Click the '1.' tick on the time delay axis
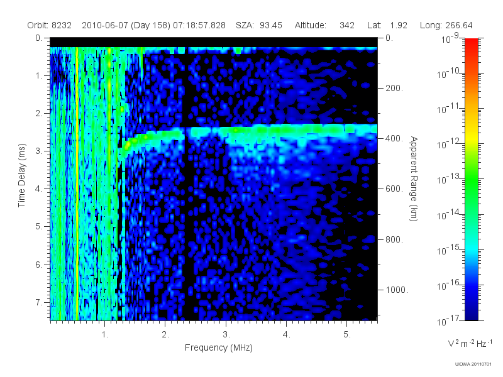Image resolution: width=503 pixels, height=377 pixels. pos(39,76)
